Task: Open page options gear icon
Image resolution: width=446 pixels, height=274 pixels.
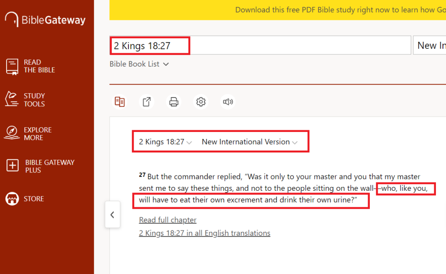Action: pos(201,101)
